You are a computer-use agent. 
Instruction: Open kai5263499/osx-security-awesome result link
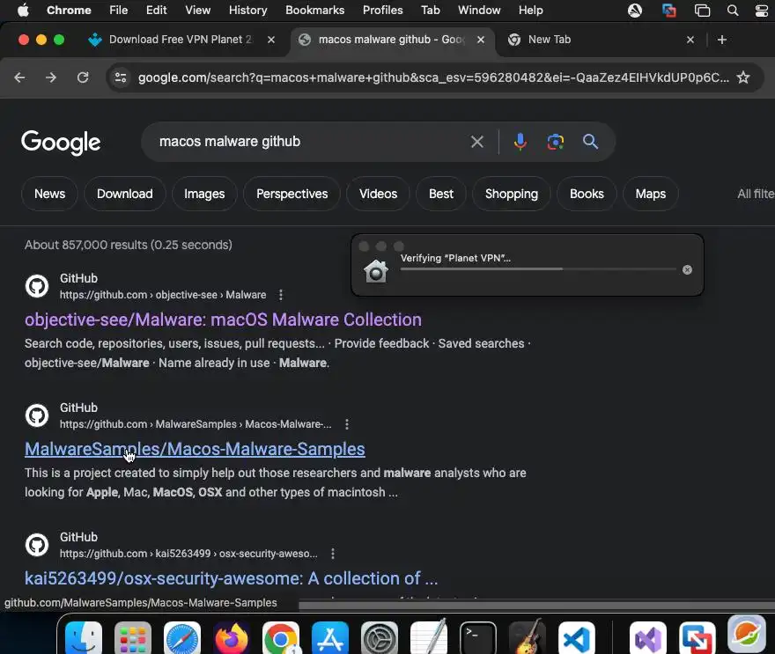(232, 578)
